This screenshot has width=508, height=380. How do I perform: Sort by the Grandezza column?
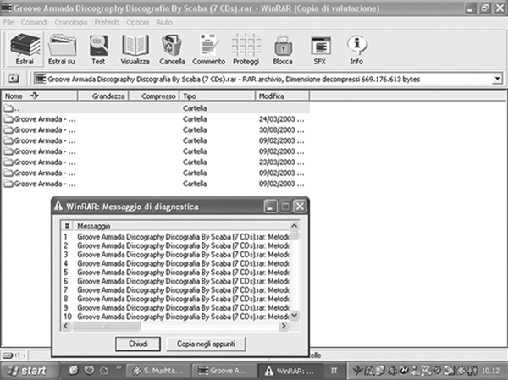coord(103,96)
